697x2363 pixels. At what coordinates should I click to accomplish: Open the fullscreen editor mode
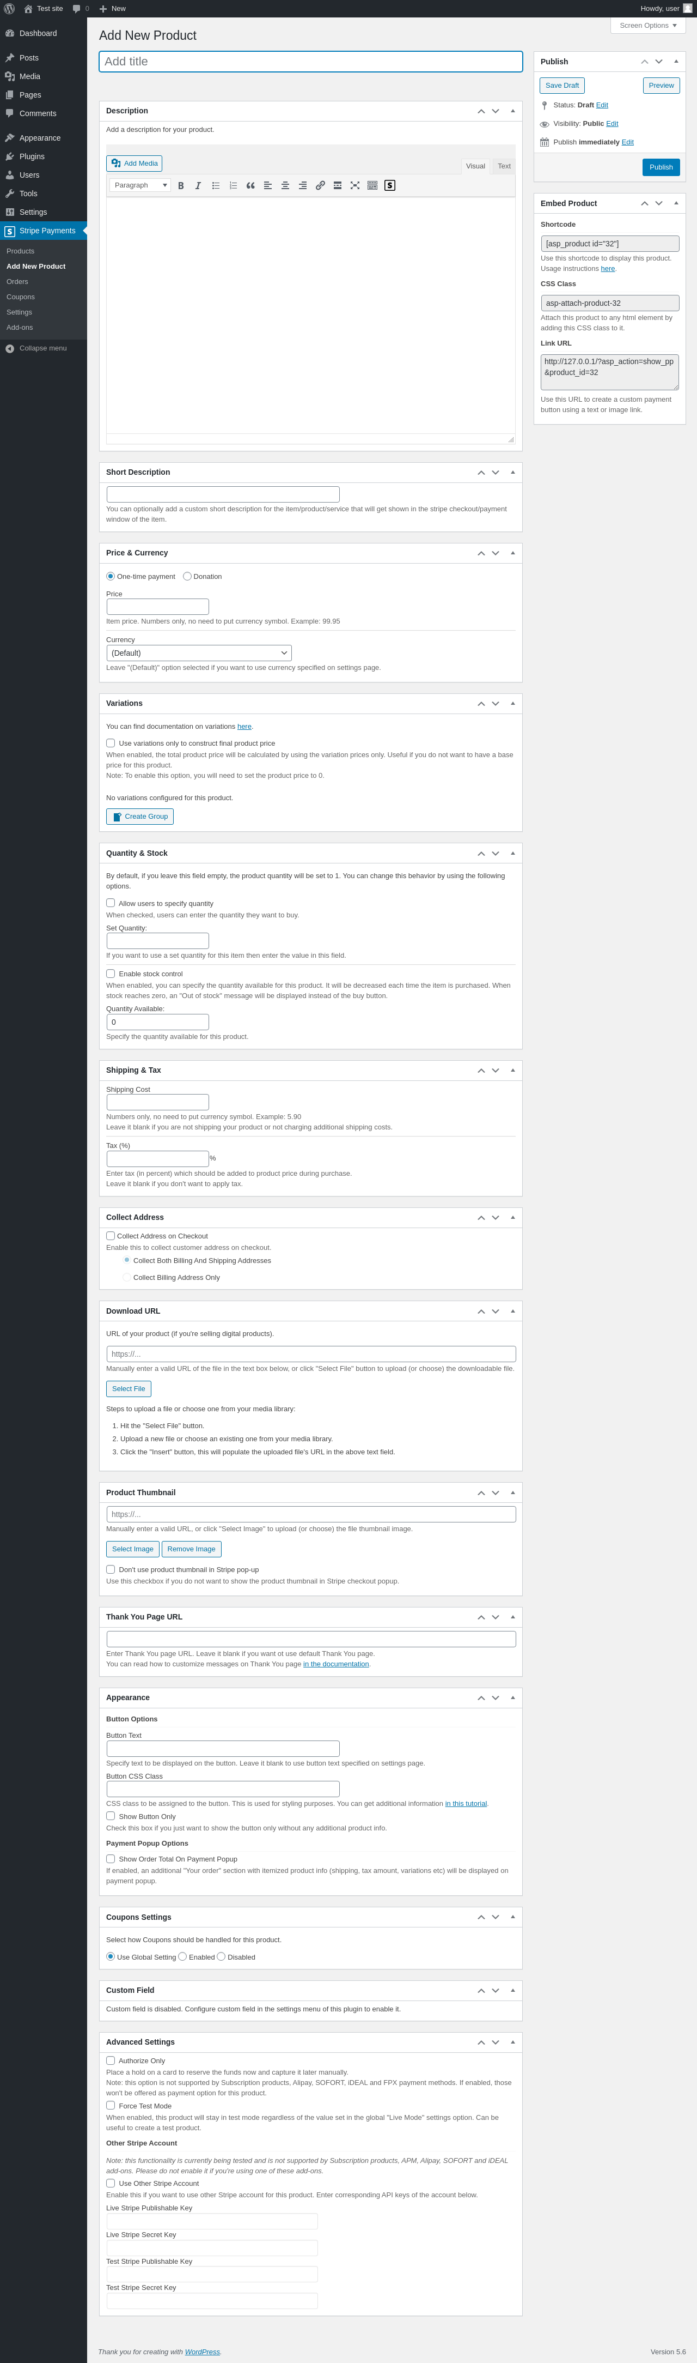354,185
